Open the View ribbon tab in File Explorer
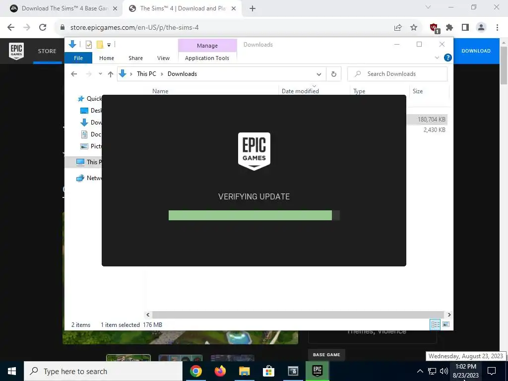 click(x=163, y=58)
